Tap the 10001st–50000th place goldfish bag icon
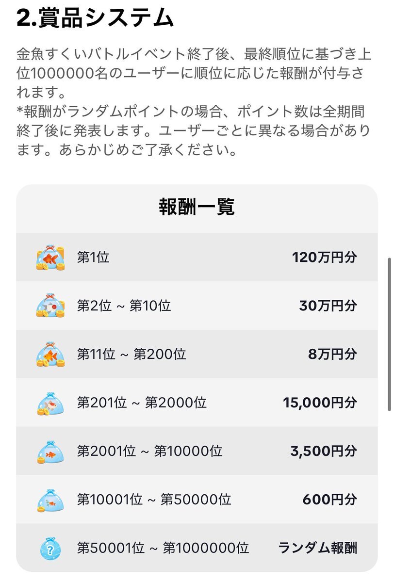Viewport: 394px width, 582px height. point(50,500)
